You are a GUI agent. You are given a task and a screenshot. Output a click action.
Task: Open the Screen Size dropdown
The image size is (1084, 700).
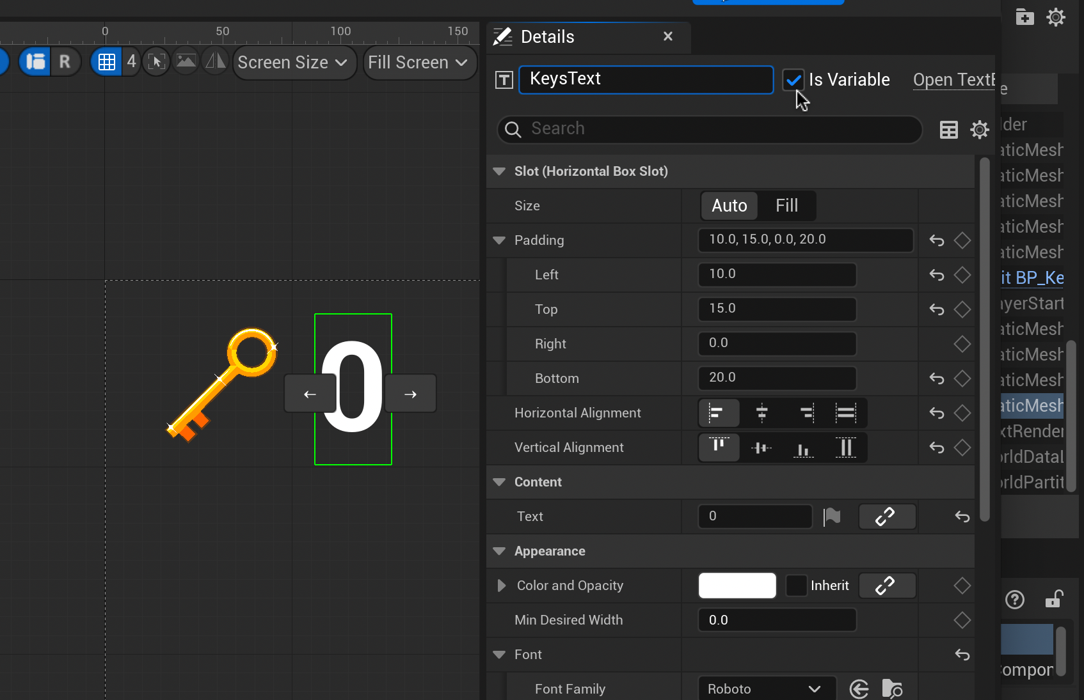(294, 63)
